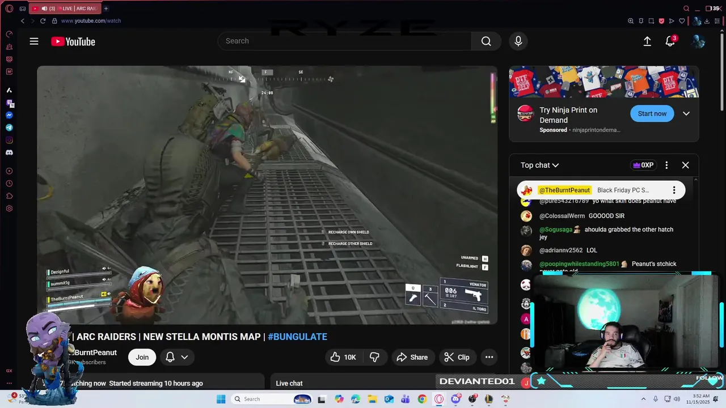Expand the Top chat mode dropdown
Viewport: 726px width, 408px height.
click(540, 165)
